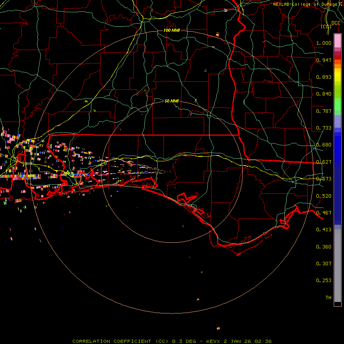Click the TH threshold label on the legend
Screen dimensions: 344x344
(328, 298)
